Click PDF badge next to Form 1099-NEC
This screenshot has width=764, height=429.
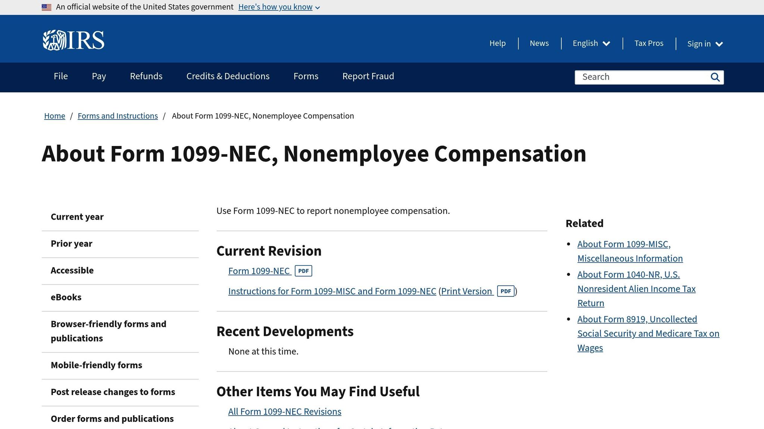pos(303,271)
